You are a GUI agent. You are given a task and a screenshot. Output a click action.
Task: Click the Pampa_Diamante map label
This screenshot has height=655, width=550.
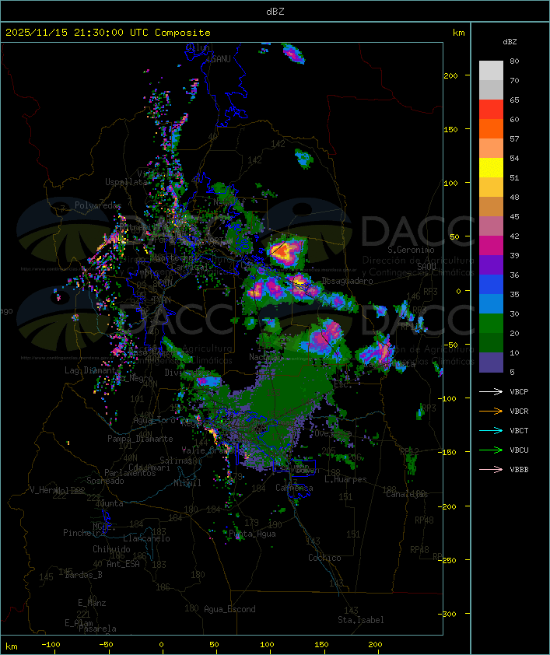pos(140,439)
